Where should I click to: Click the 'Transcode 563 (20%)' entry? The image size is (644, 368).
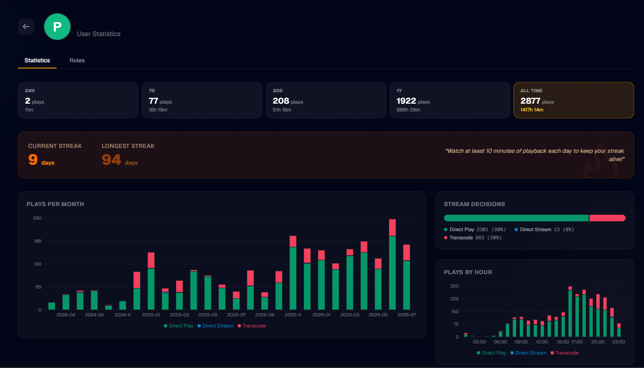pos(473,238)
